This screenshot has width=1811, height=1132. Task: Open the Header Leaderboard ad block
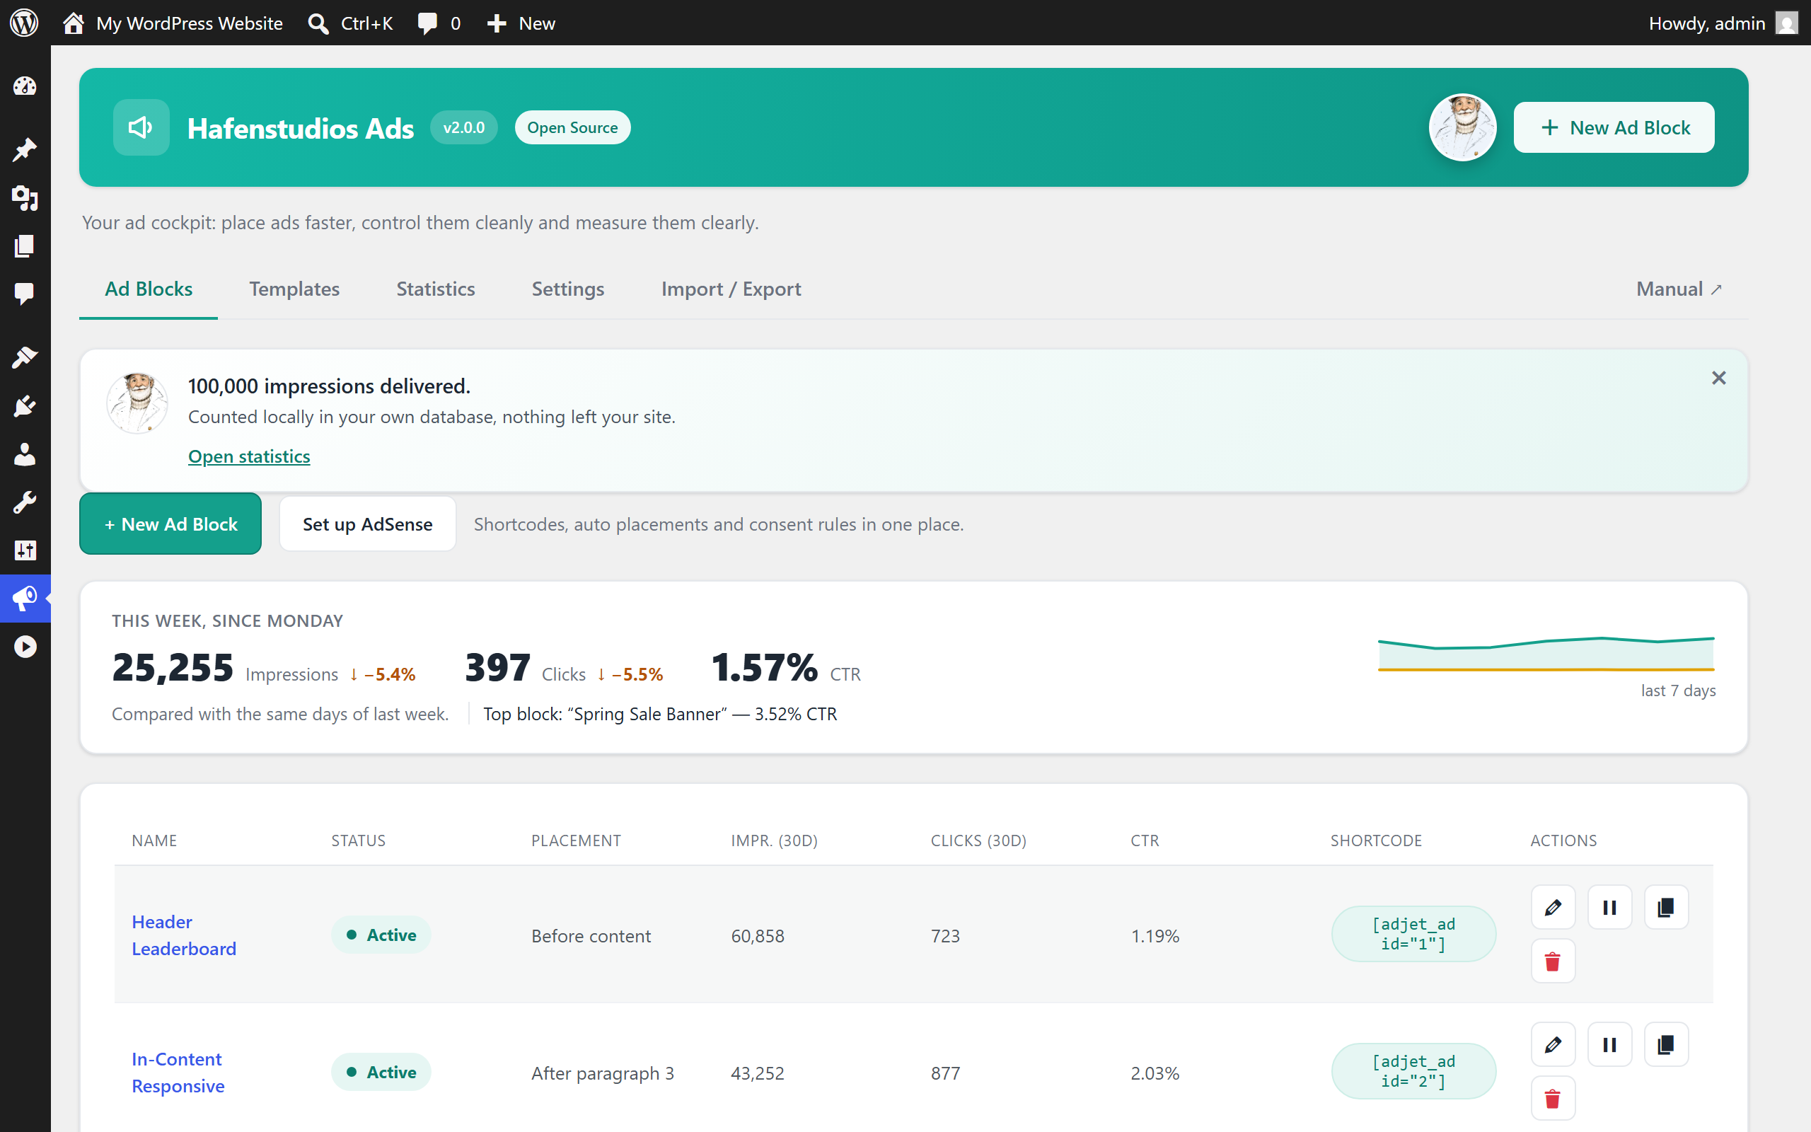tap(184, 935)
